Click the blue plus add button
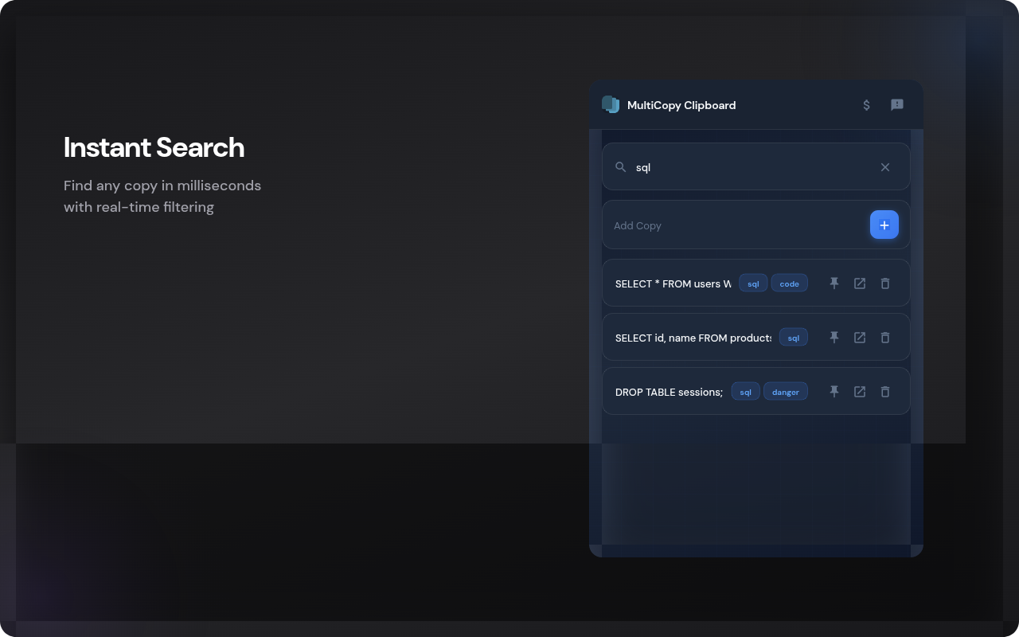The width and height of the screenshot is (1019, 637). (x=884, y=225)
